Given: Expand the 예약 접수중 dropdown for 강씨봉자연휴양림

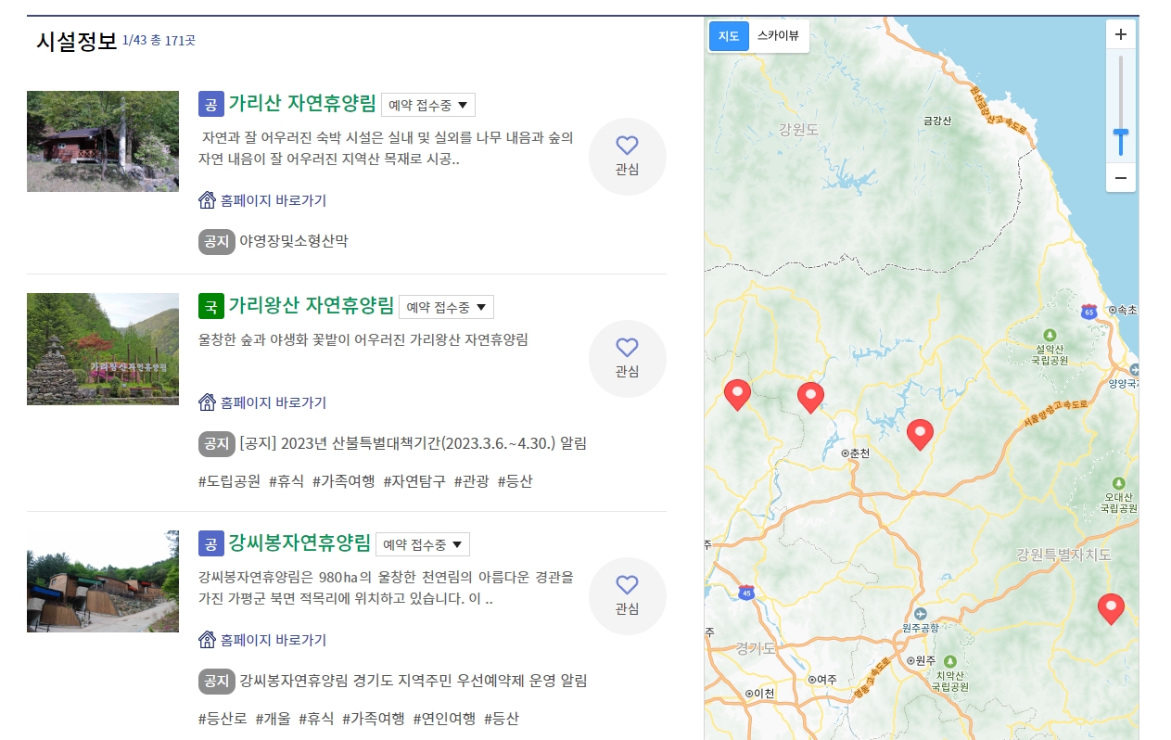Looking at the screenshot, I should coord(422,544).
